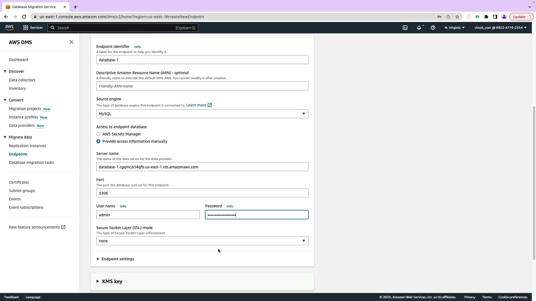Click the AWS logo home icon
536x301 pixels.
click(9, 27)
